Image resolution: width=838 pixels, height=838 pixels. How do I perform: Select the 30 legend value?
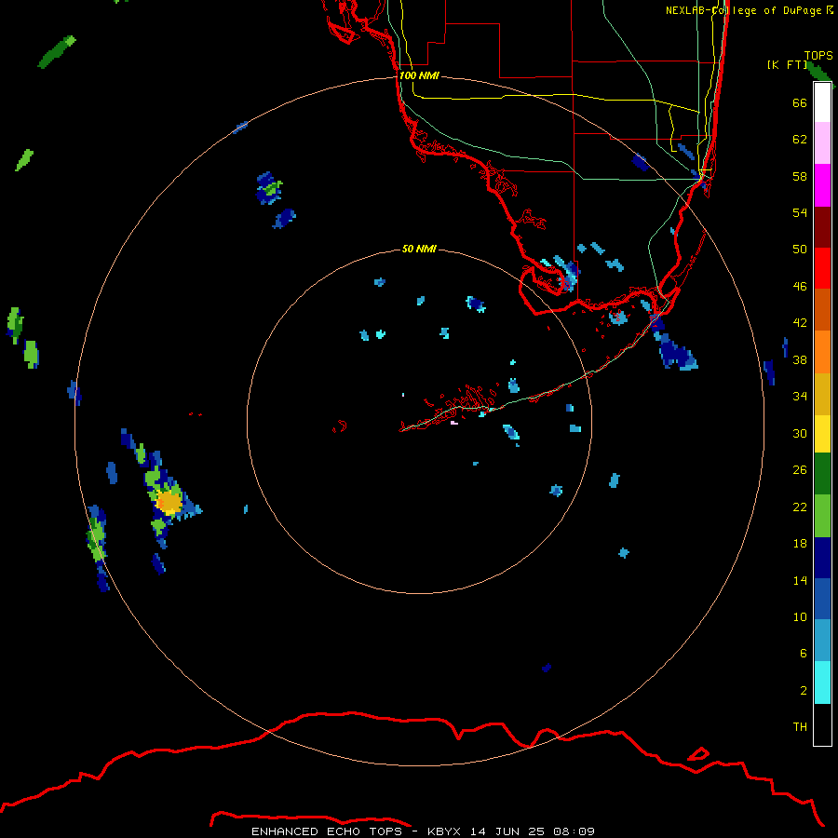[x=800, y=433]
